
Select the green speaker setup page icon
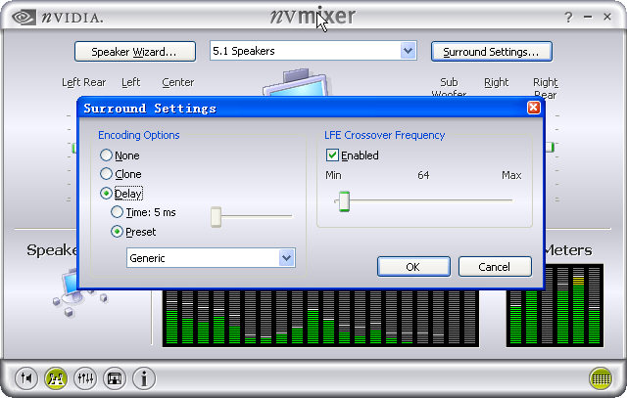[56, 377]
